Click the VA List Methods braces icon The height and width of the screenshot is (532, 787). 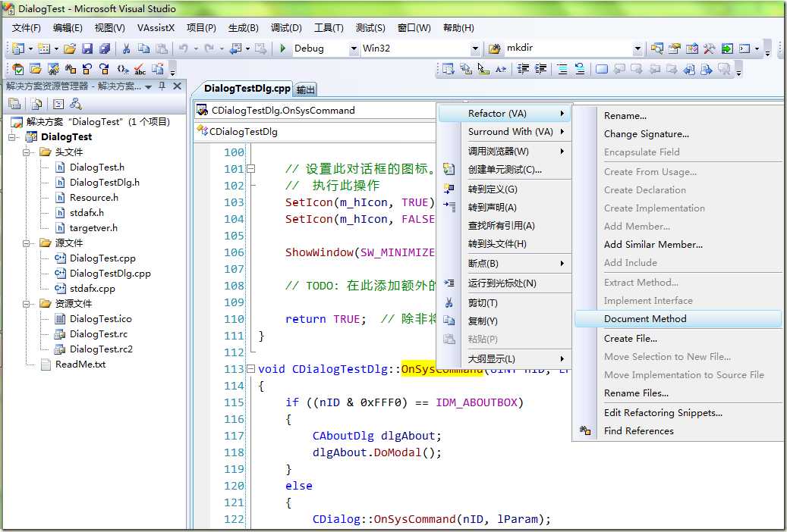pos(122,69)
